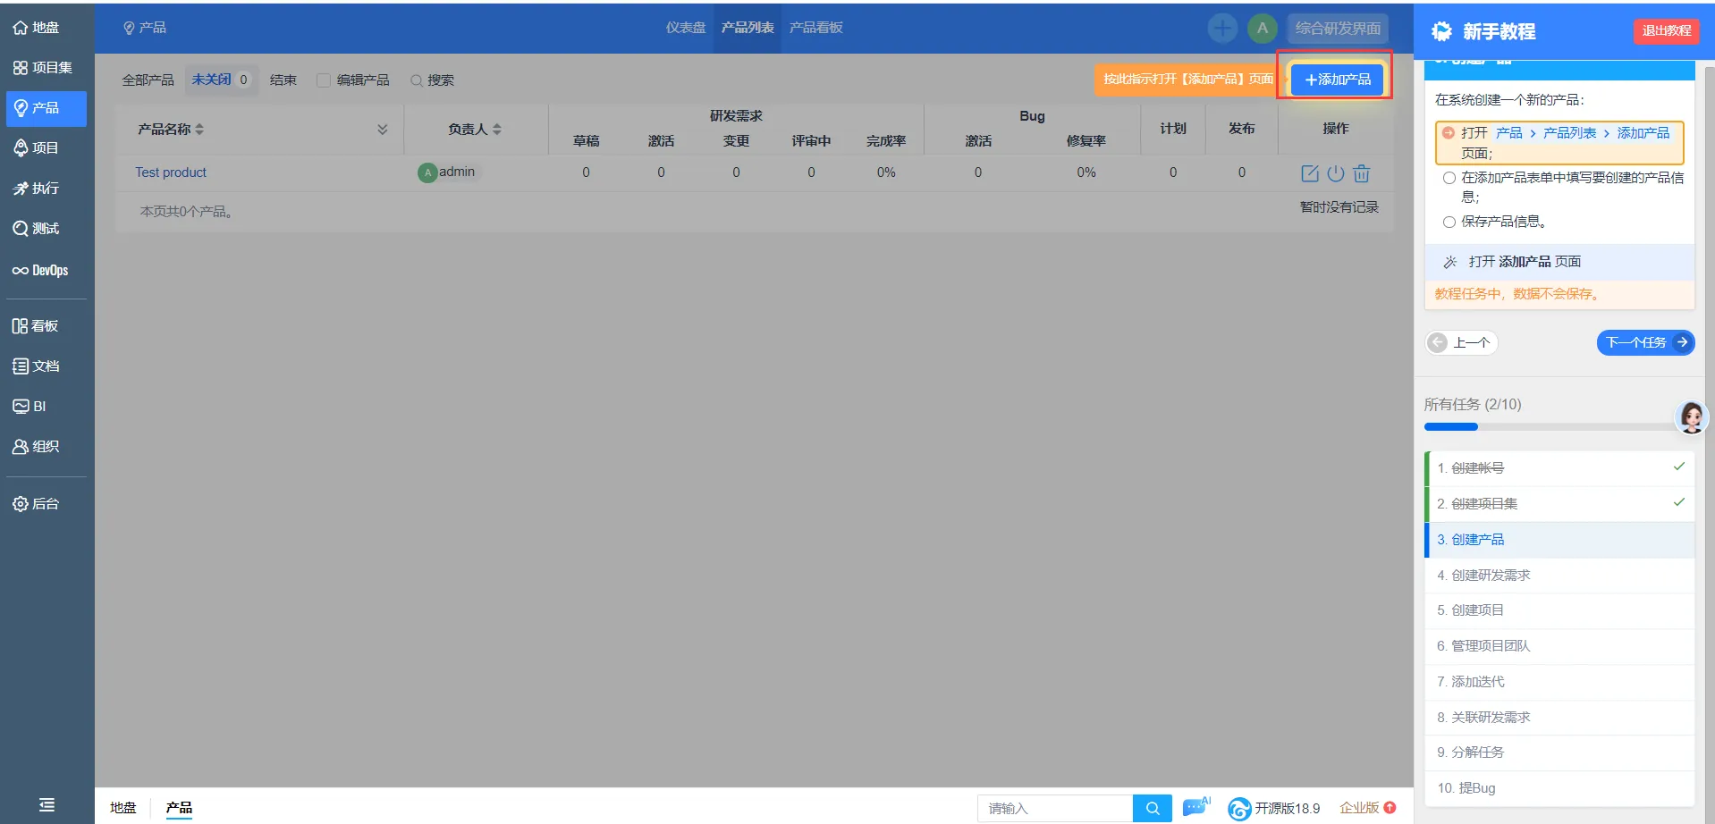Click the 本页共0个产品 summary text
Screen dimensions: 1715x824
click(x=186, y=212)
